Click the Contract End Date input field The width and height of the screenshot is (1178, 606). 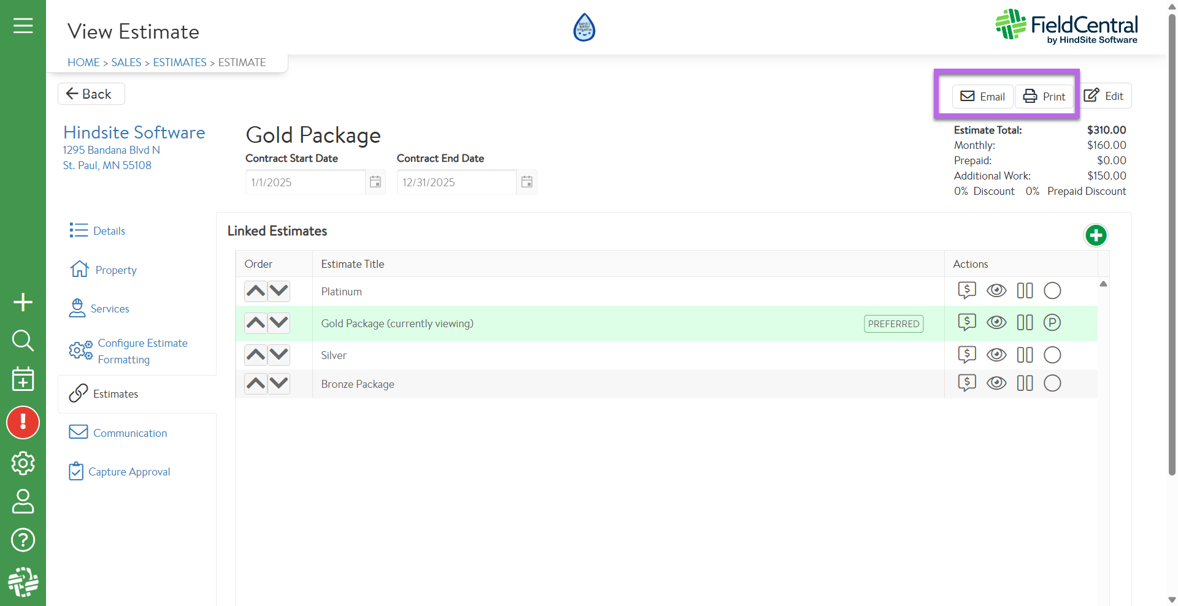(456, 182)
